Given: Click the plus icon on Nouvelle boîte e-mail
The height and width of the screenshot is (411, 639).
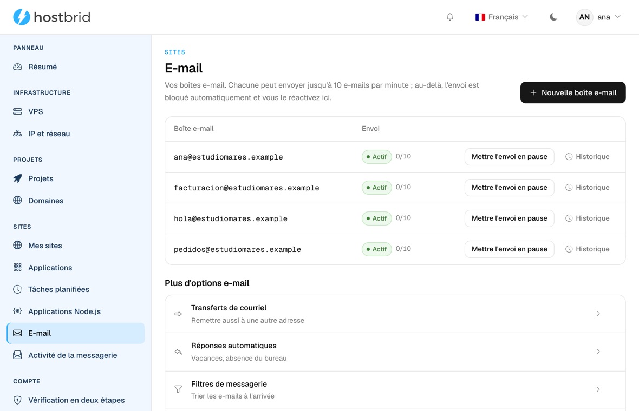Looking at the screenshot, I should coord(533,93).
